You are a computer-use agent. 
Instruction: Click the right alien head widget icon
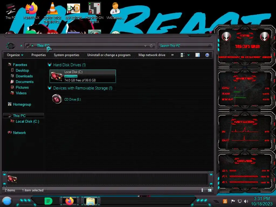265,36
